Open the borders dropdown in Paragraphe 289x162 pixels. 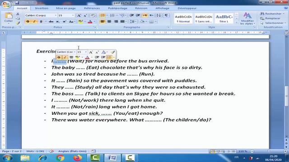[155, 22]
